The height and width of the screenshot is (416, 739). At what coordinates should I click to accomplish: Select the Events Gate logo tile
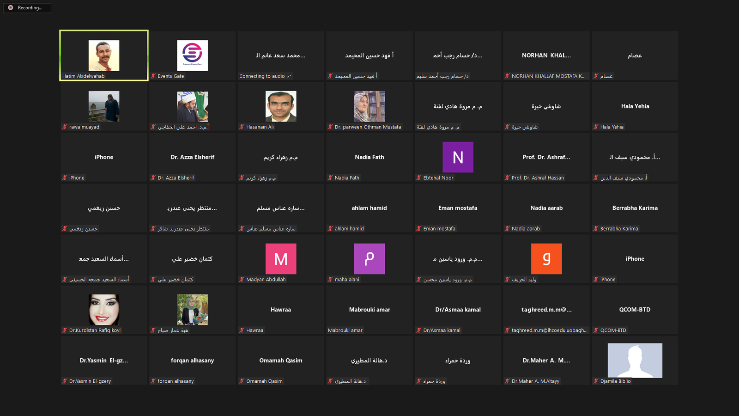192,55
